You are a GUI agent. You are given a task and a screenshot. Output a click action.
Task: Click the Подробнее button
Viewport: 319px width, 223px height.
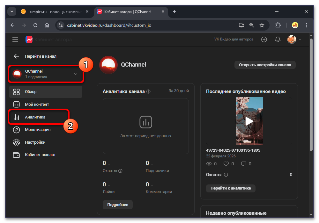point(118,205)
